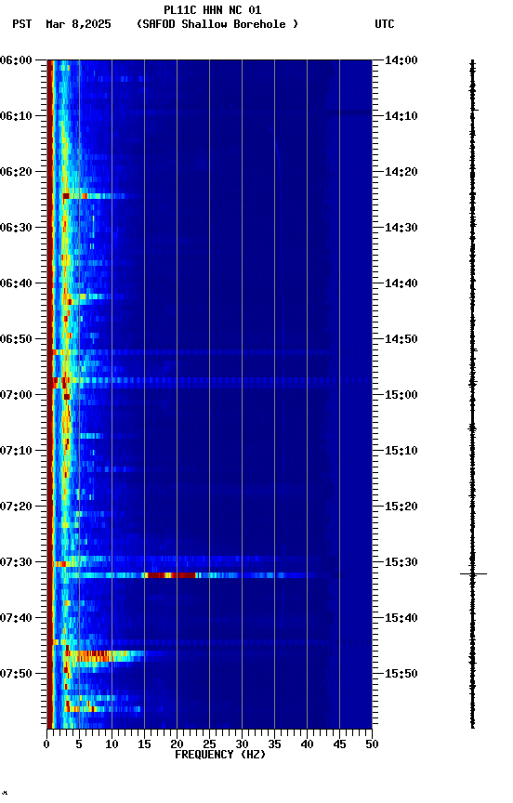This screenshot has height=803, width=513.
Task: Click the 07:20 PST time label
Action: point(16,507)
